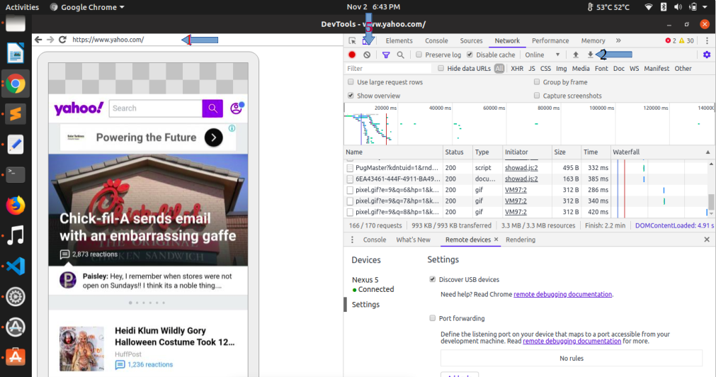716x377 pixels.
Task: Filter requests by JS type
Action: (532, 69)
